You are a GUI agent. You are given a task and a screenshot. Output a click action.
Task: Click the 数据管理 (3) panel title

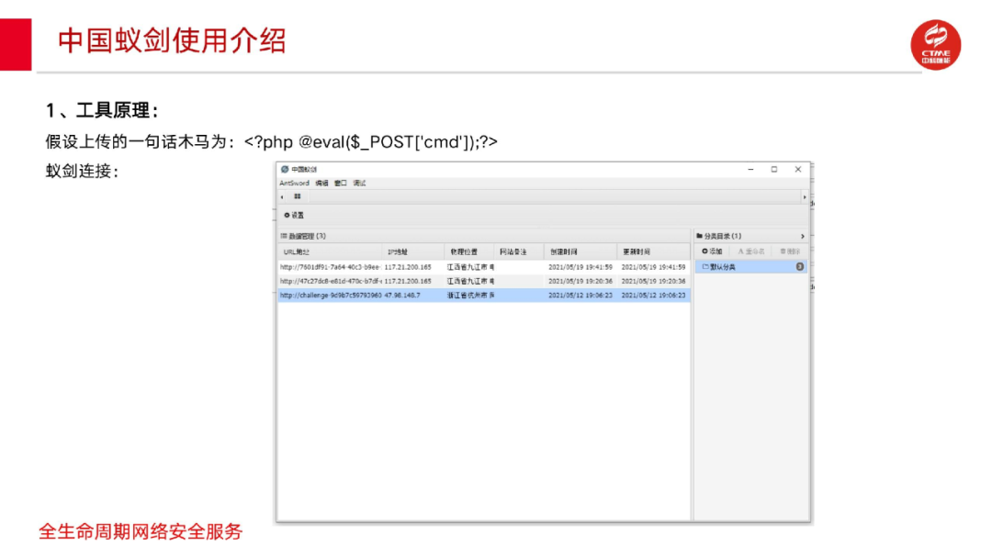304,237
